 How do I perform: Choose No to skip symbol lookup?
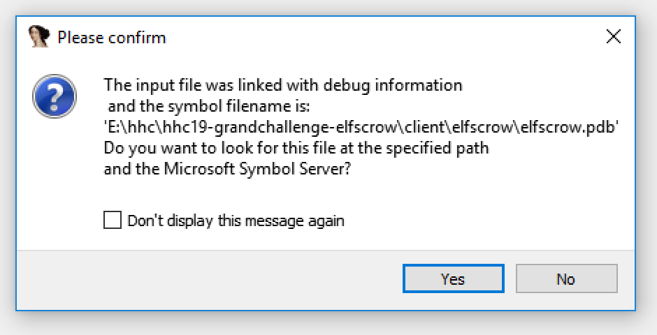coord(567,278)
